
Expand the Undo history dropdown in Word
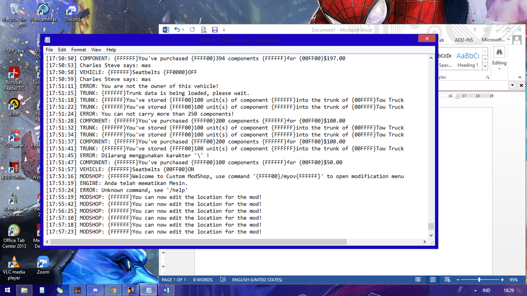click(x=183, y=30)
